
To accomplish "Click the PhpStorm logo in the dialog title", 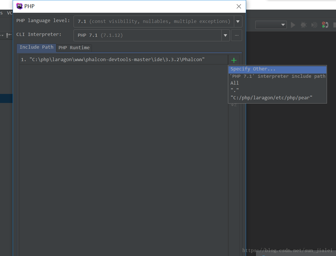I will click(x=20, y=6).
